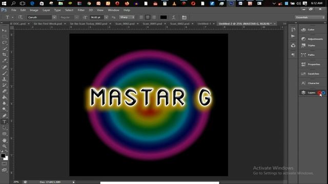Select the Hand tool
The width and height of the screenshot is (328, 184).
tap(5, 140)
